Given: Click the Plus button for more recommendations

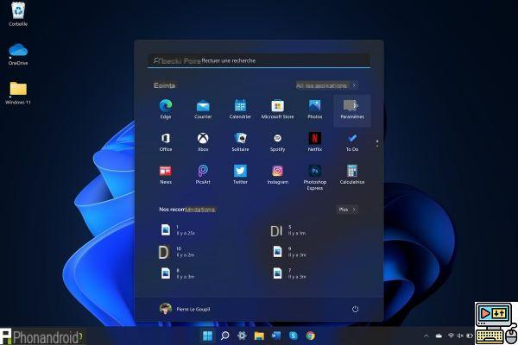Looking at the screenshot, I should (347, 210).
